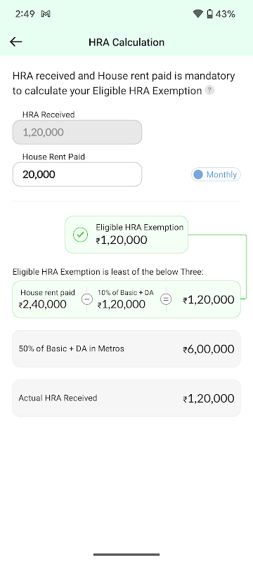Screen dimensions: 253x562
Task: Open the HRA exemption help question mark
Action: [209, 91]
